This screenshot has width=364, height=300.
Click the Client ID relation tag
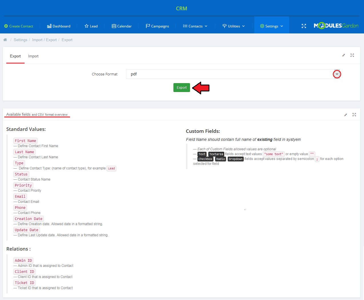(24, 272)
